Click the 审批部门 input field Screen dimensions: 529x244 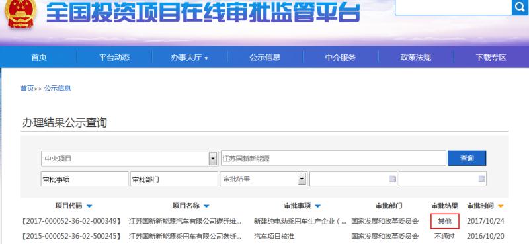pos(174,179)
